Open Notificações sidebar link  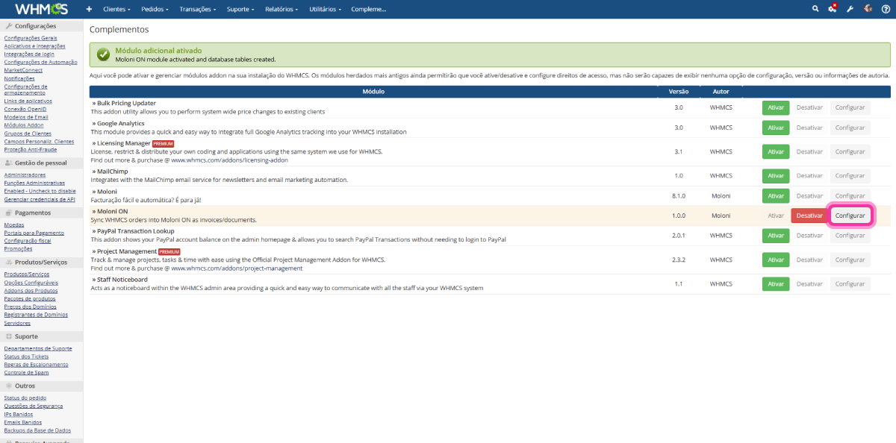pyautogui.click(x=19, y=78)
